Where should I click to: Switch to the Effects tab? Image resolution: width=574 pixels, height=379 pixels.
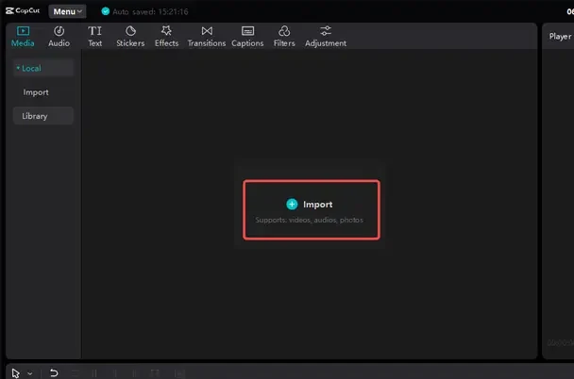click(166, 36)
